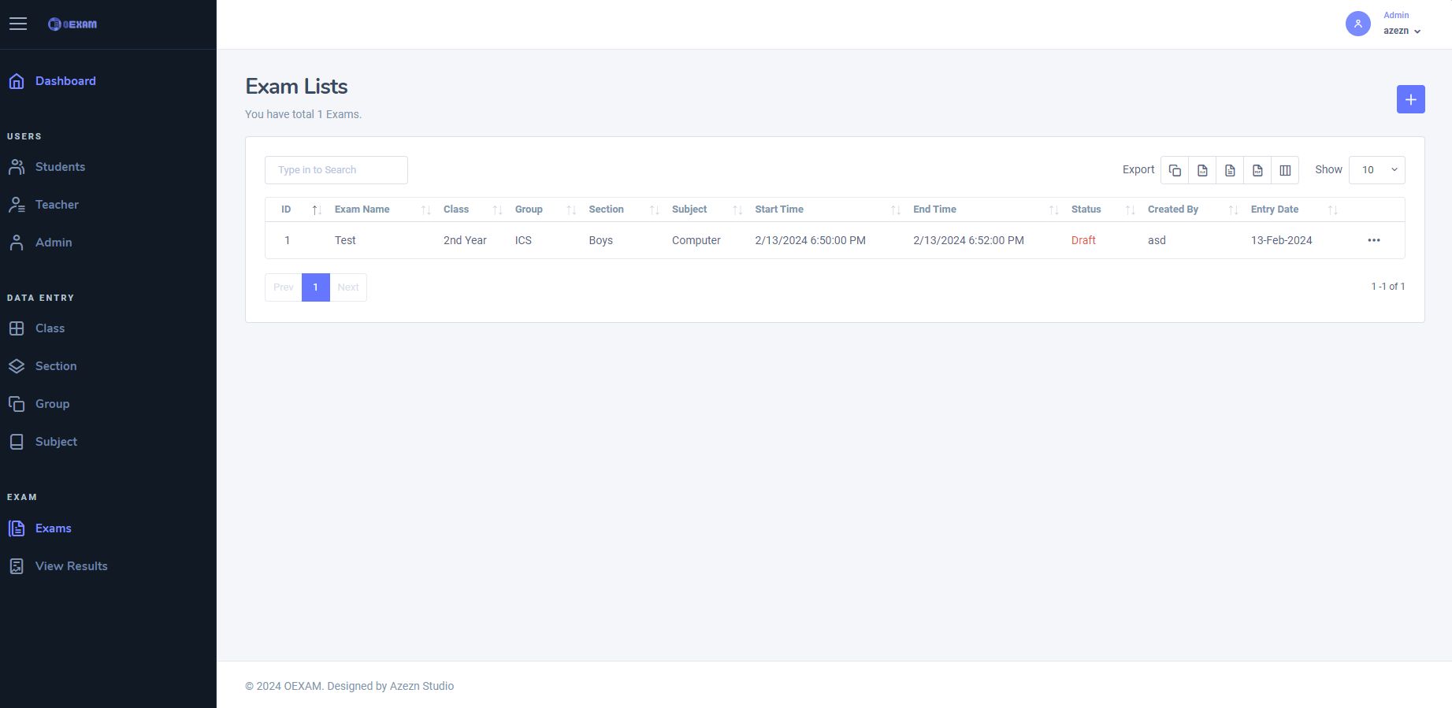Export the exam list as PDF
1452x708 pixels.
(1257, 170)
